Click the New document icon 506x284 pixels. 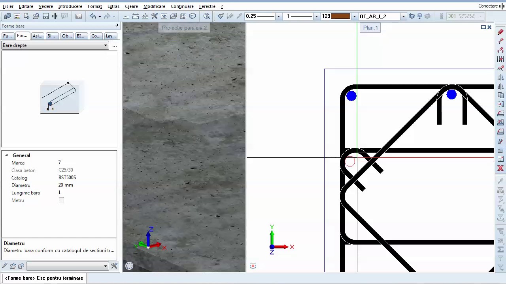tap(26, 16)
